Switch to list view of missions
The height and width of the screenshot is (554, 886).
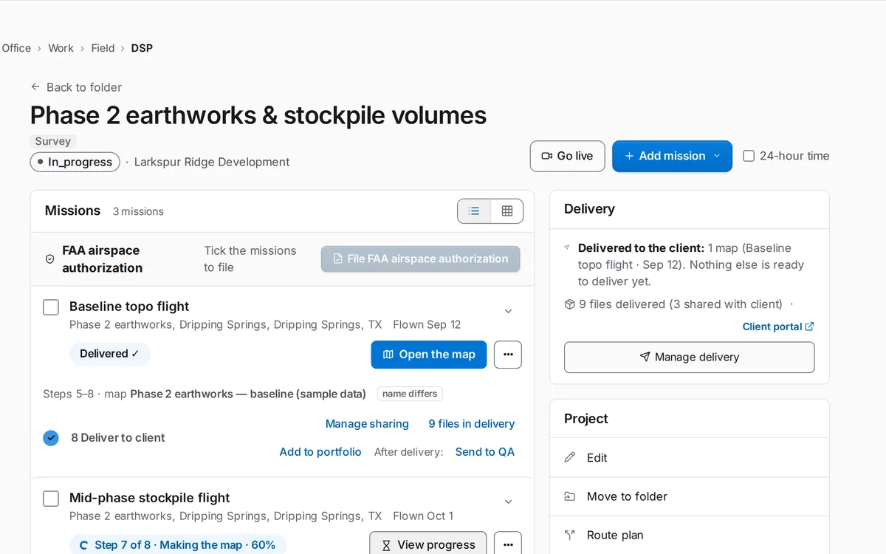pyautogui.click(x=474, y=211)
